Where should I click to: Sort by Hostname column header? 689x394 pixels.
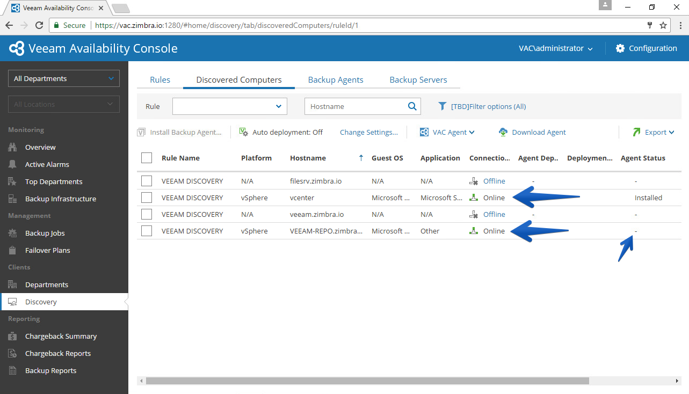coord(308,158)
